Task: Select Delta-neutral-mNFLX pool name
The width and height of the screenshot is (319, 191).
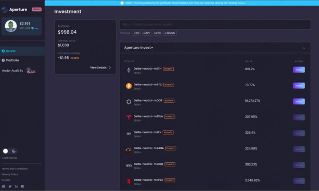Action: 148,180
